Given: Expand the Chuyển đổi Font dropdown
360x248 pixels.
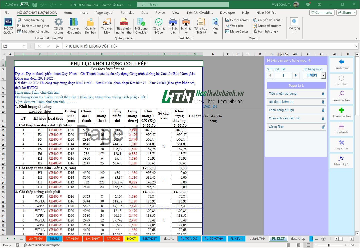Looking at the screenshot, I should coord(281,20).
